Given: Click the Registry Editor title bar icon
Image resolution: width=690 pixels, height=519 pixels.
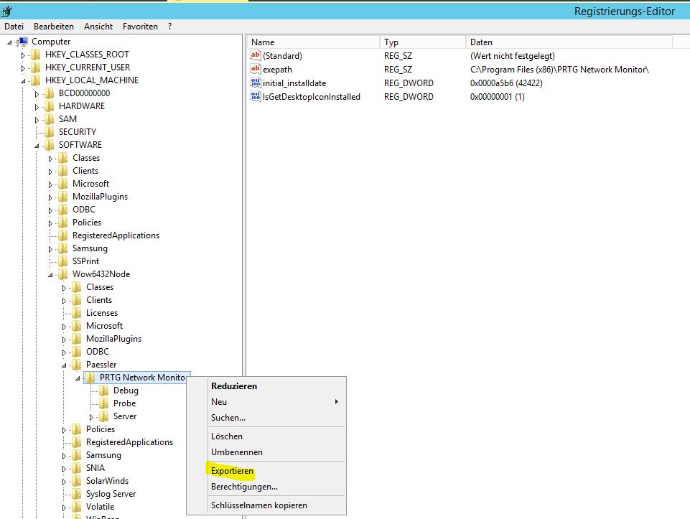Looking at the screenshot, I should [6, 11].
